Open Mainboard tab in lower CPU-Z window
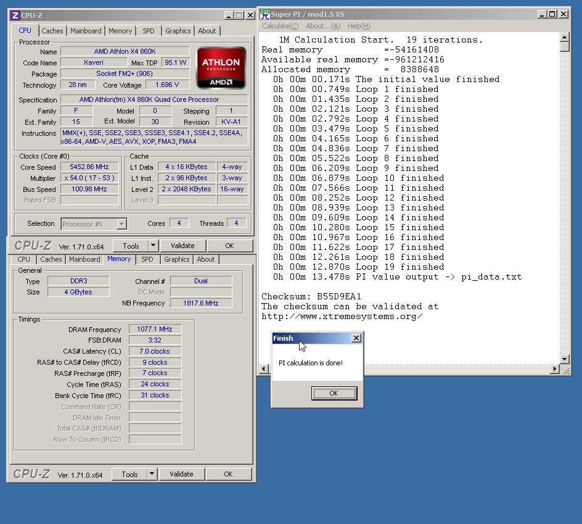Image resolution: width=582 pixels, height=524 pixels. [84, 259]
